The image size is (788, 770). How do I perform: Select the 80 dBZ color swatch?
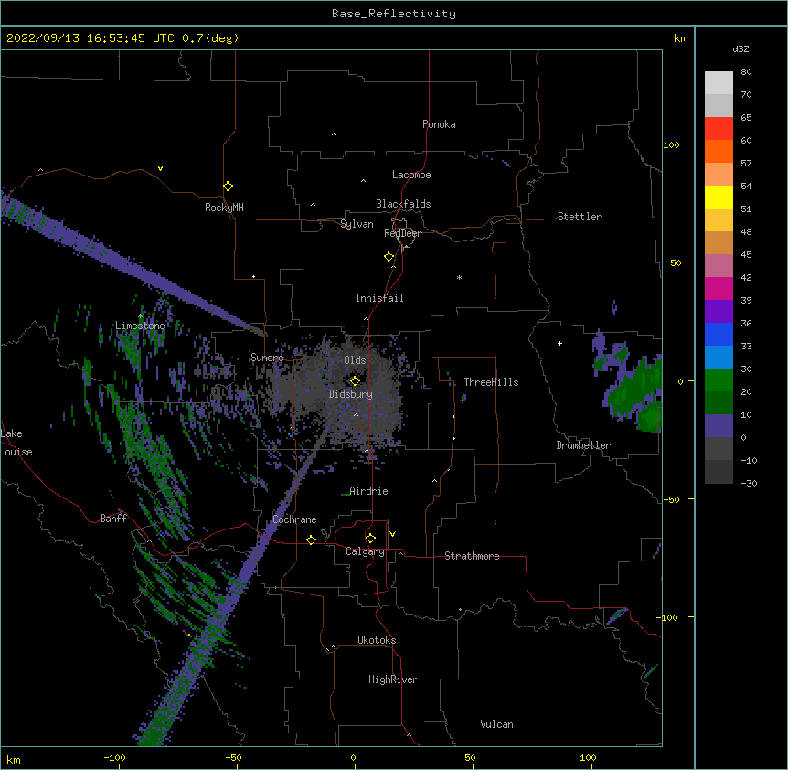tap(719, 83)
